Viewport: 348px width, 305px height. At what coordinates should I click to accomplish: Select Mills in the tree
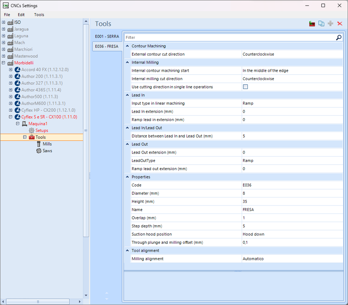(47, 144)
